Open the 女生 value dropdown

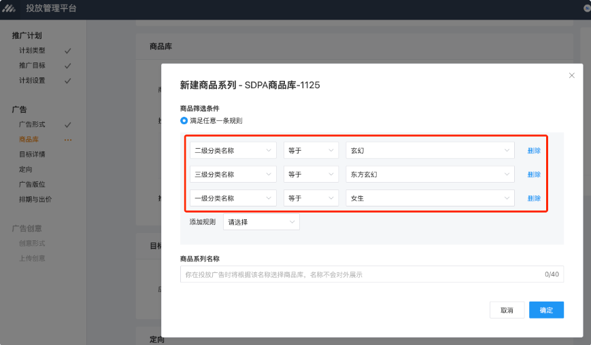pyautogui.click(x=430, y=198)
